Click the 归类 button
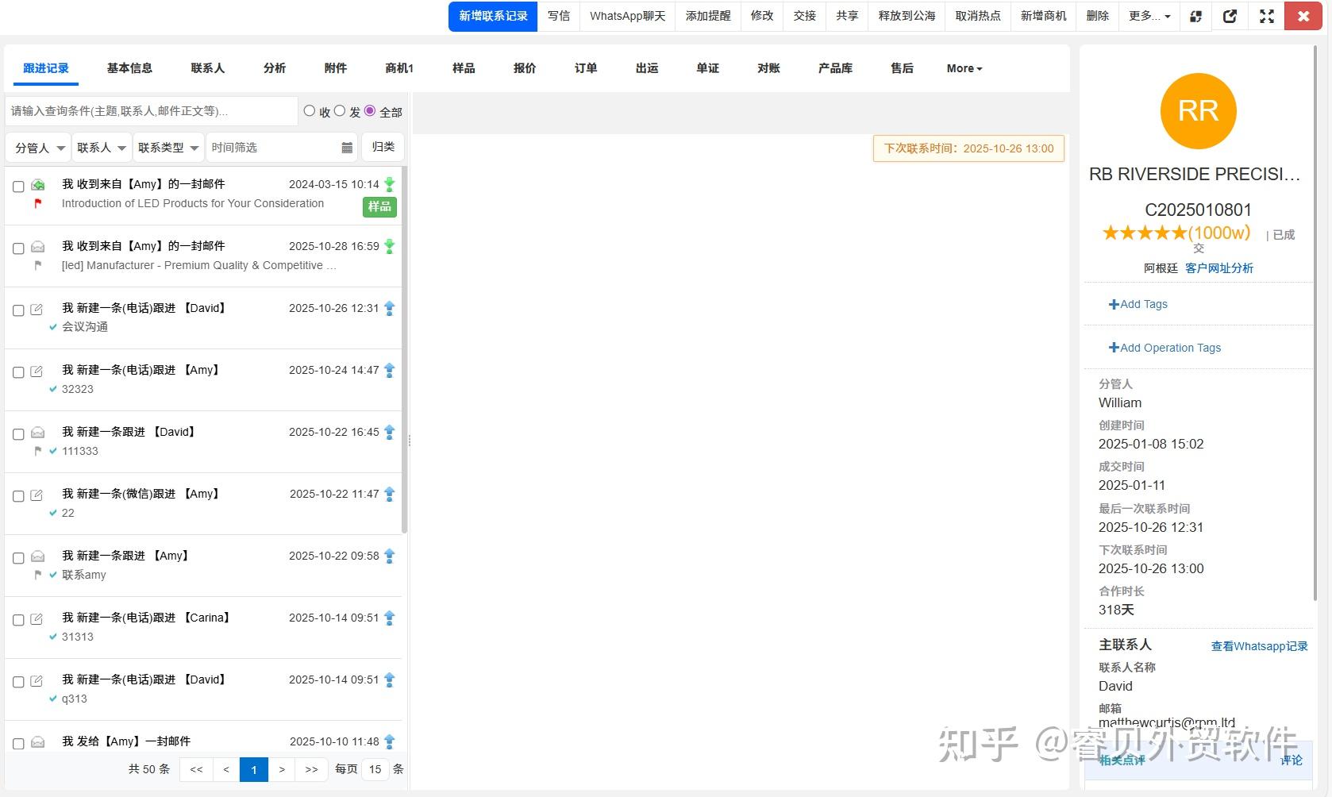Screen dimensions: 1332x797 coord(383,147)
